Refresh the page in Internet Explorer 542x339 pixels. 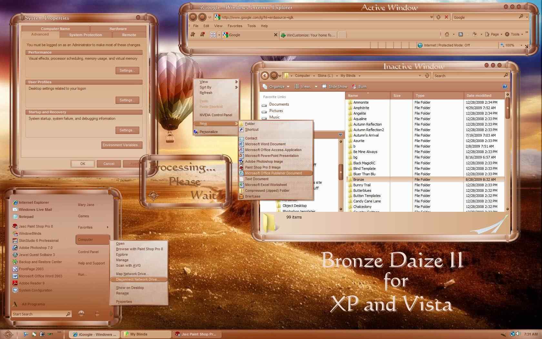click(x=438, y=17)
